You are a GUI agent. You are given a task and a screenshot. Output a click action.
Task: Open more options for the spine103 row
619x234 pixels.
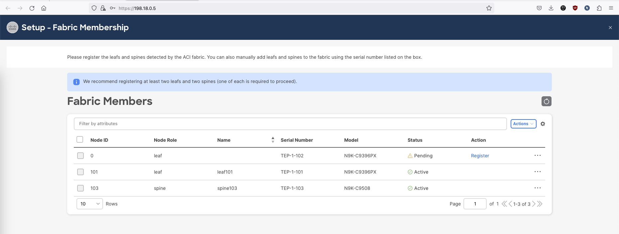(537, 188)
